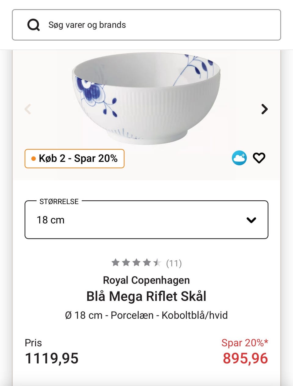The height and width of the screenshot is (386, 293).
Task: Click the orange dot in the offer badge
Action: pyautogui.click(x=34, y=159)
